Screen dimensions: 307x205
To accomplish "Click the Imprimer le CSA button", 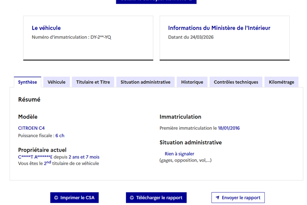I will pos(74,198).
